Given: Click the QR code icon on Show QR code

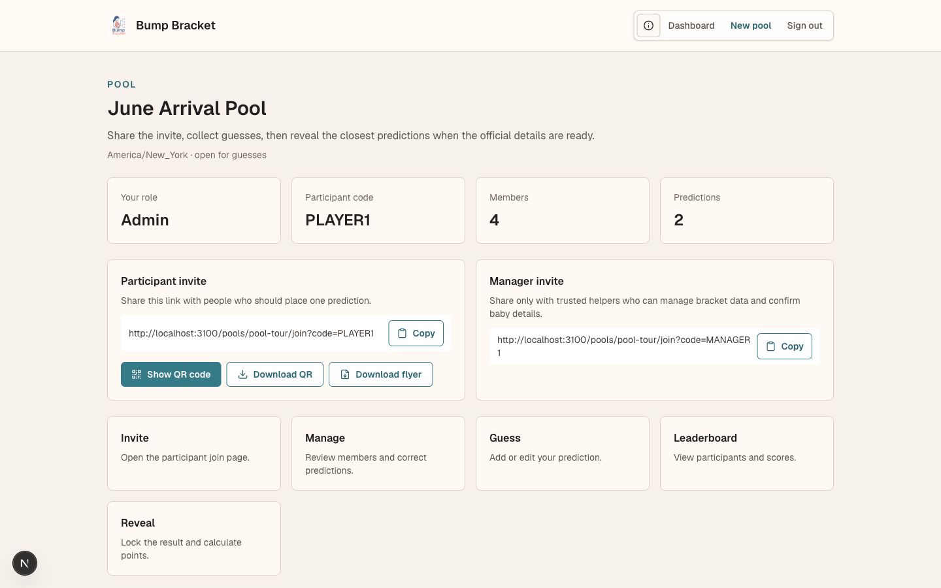Looking at the screenshot, I should [x=137, y=374].
